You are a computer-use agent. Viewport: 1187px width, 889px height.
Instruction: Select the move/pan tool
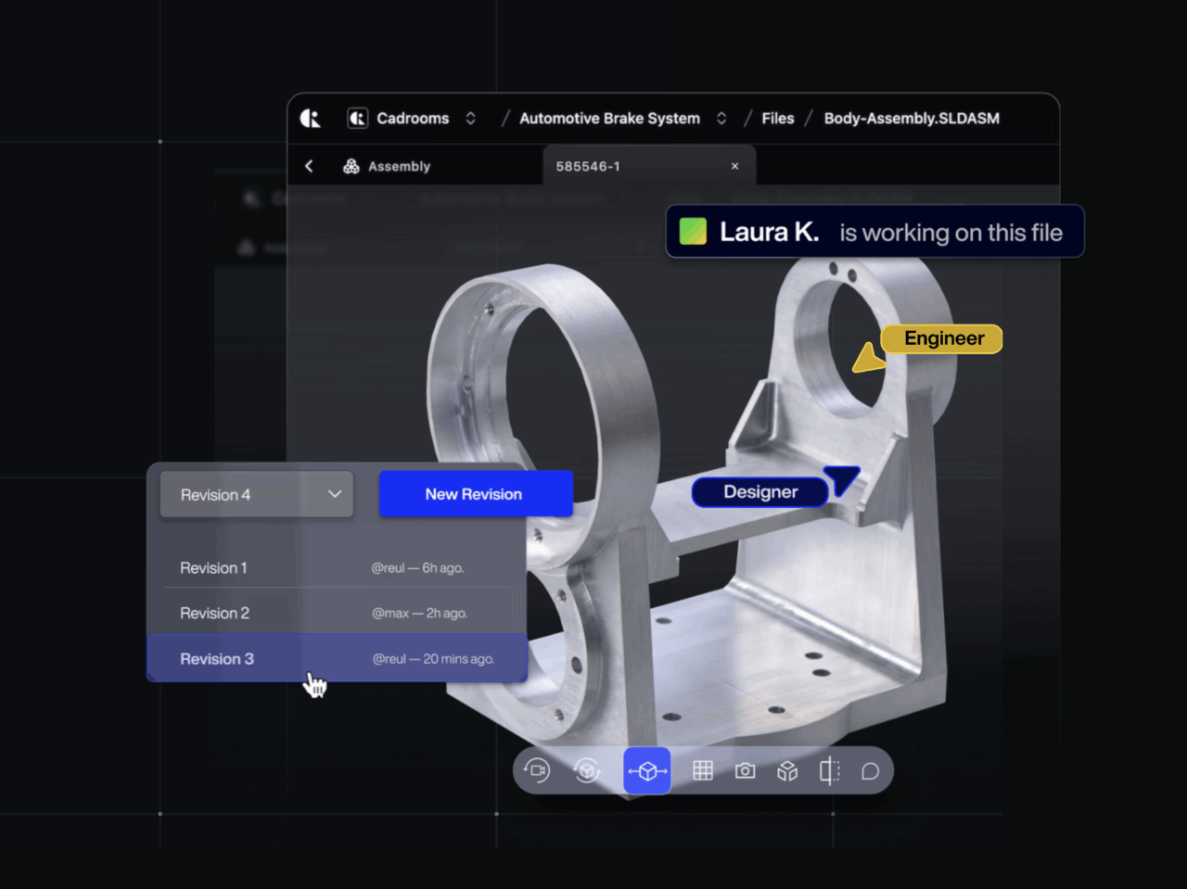[x=646, y=770]
